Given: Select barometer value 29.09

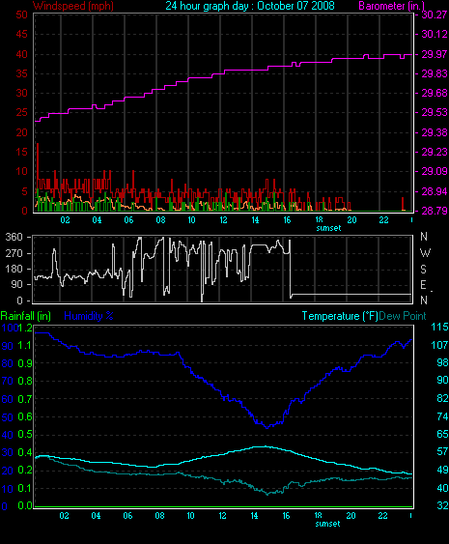Looking at the screenshot, I should pos(435,171).
